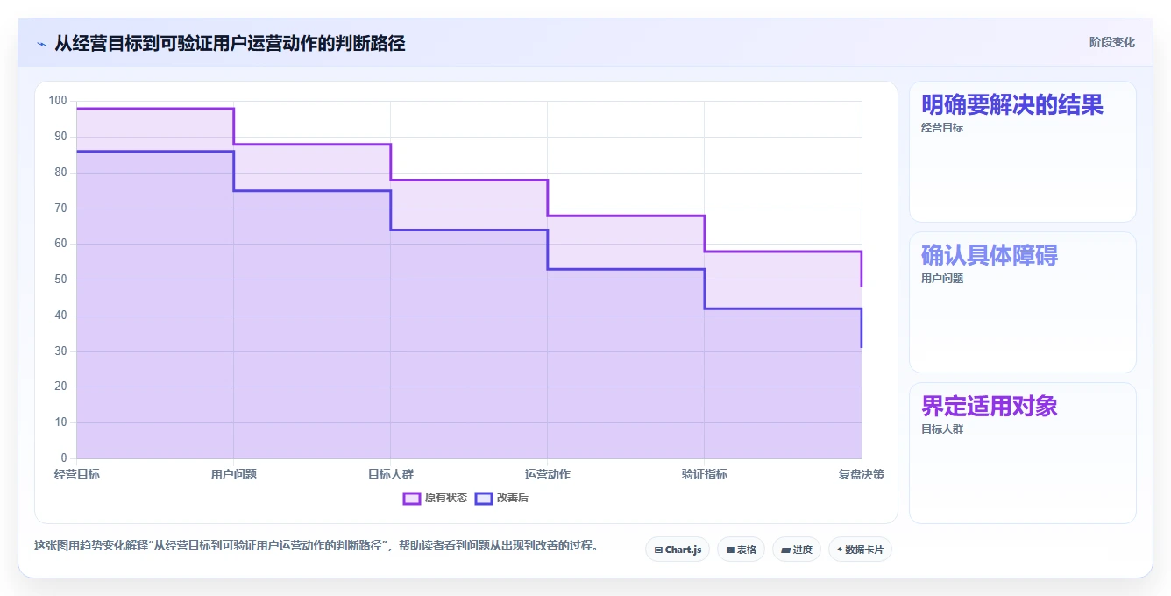1171x596 pixels.
Task: Toggle the 原有状态 legend swatch
Action: 412,498
